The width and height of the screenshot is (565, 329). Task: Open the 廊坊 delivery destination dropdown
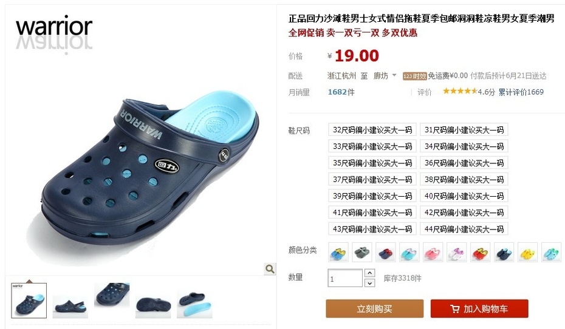pos(385,76)
